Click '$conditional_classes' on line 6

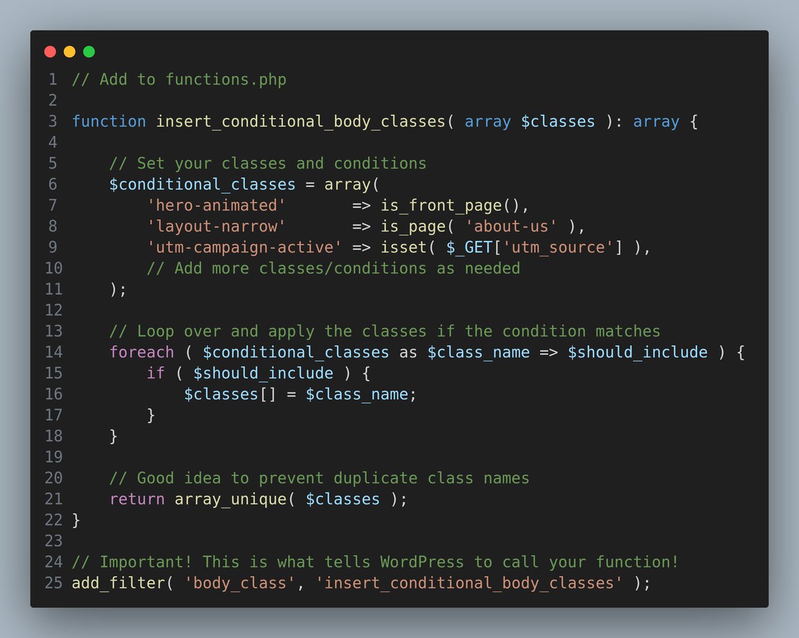pyautogui.click(x=202, y=184)
